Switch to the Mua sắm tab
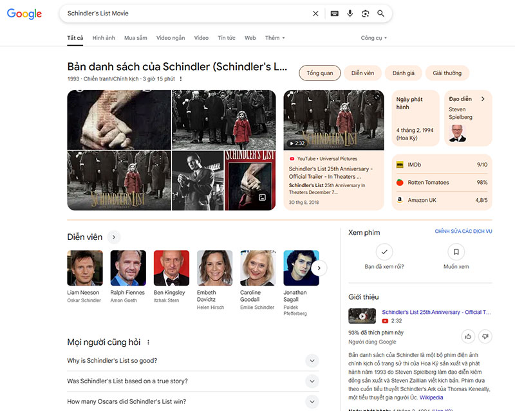This screenshot has width=515, height=411. tap(136, 38)
